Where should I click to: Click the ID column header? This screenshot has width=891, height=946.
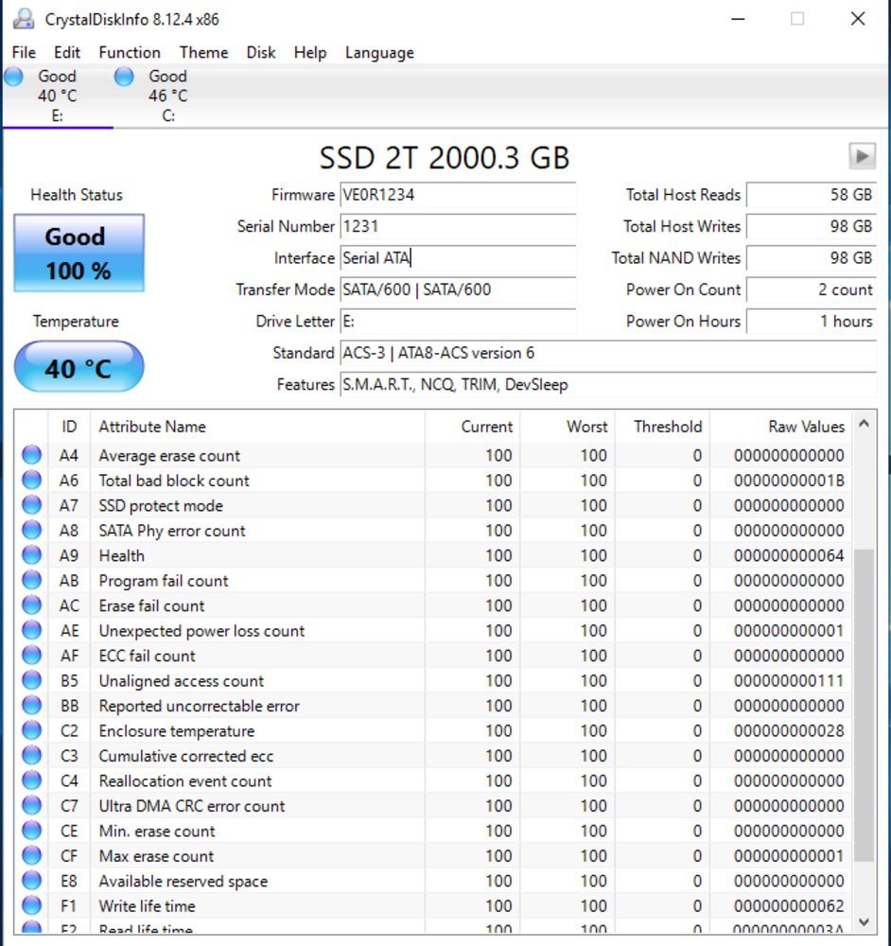[x=69, y=427]
